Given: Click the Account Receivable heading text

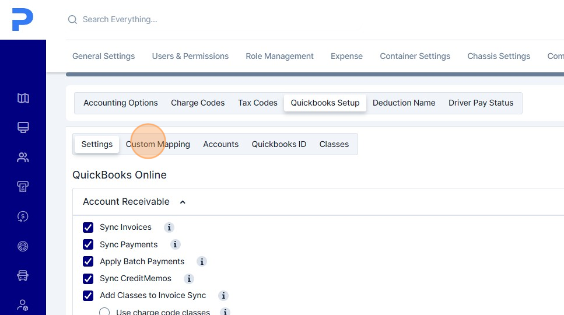Looking at the screenshot, I should [x=126, y=202].
